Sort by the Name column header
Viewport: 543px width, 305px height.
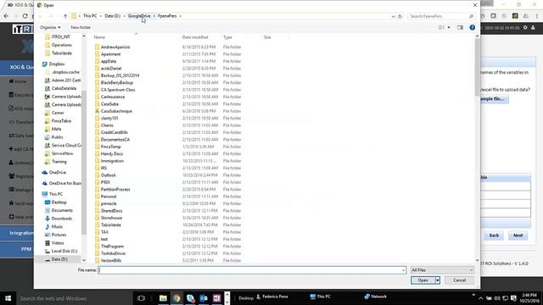click(x=99, y=37)
